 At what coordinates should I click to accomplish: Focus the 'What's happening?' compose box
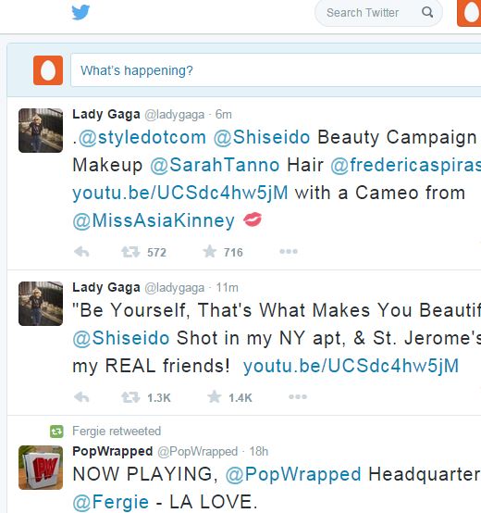pos(276,70)
